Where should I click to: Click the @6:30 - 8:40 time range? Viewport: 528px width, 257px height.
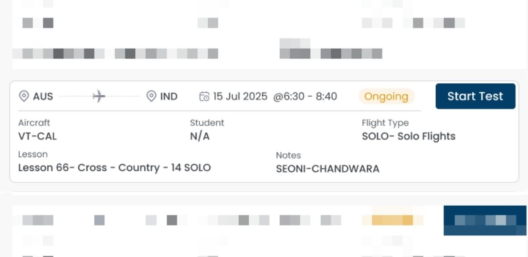point(305,97)
